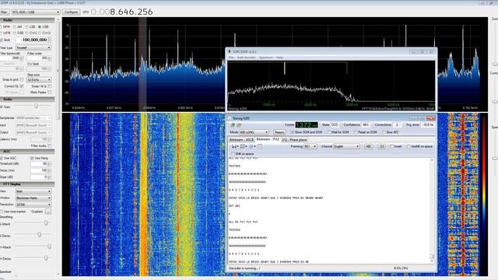Click the Configure button
Image resolution: width=498 pixels, height=280 pixels.
click(x=71, y=12)
